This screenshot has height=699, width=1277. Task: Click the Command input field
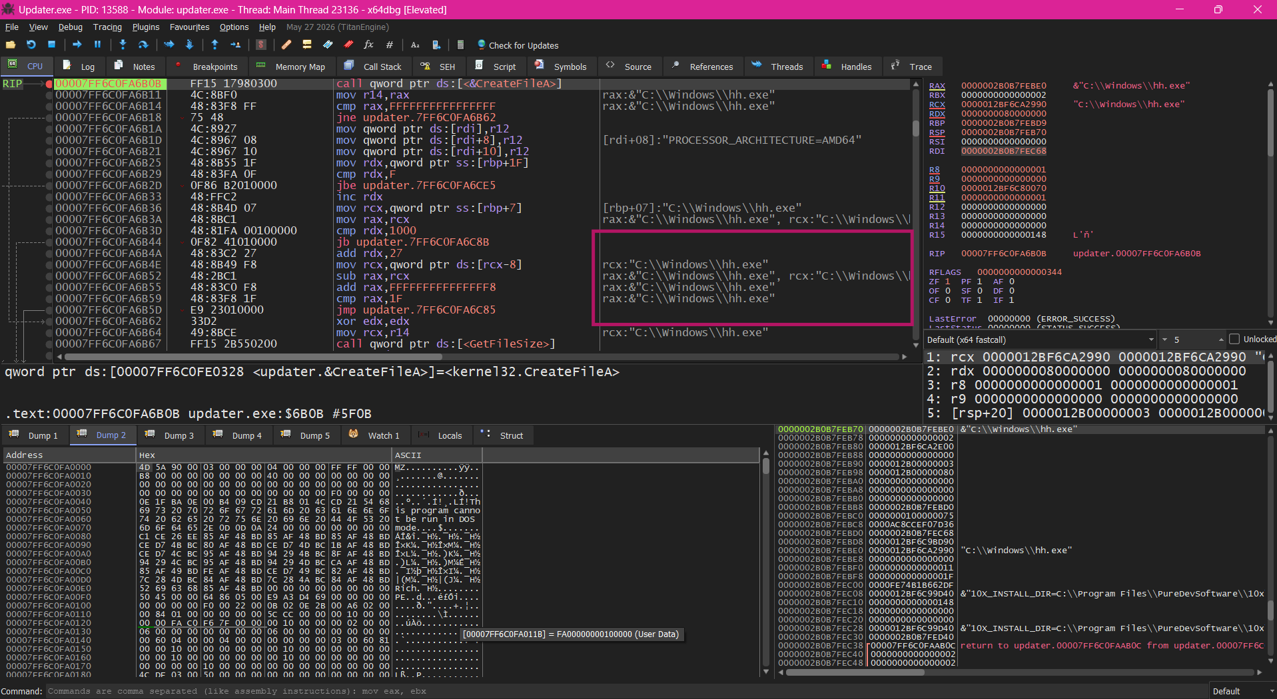626,691
